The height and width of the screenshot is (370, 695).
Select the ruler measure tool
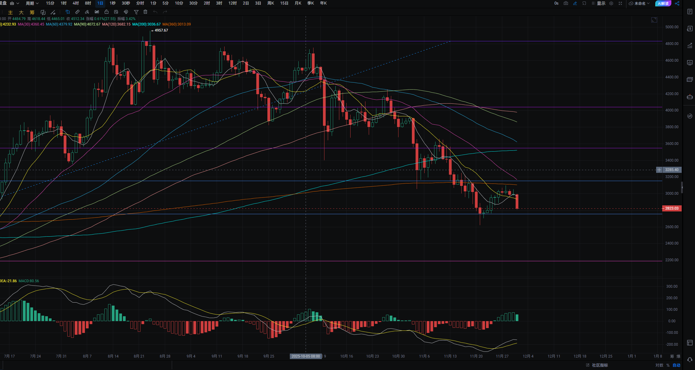pos(77,12)
